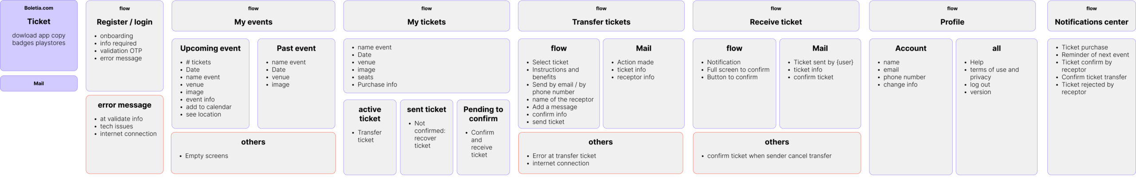This screenshot has width=1136, height=187.
Task: Select Mail card with Ticket sent by {user}
Action: (820, 83)
